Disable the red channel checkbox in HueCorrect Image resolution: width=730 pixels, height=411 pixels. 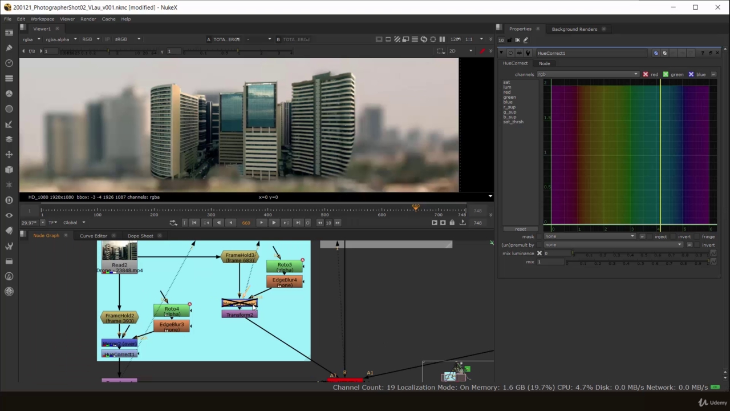tap(645, 74)
